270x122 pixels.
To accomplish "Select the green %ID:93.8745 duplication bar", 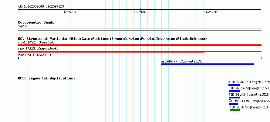I will (235, 110).
